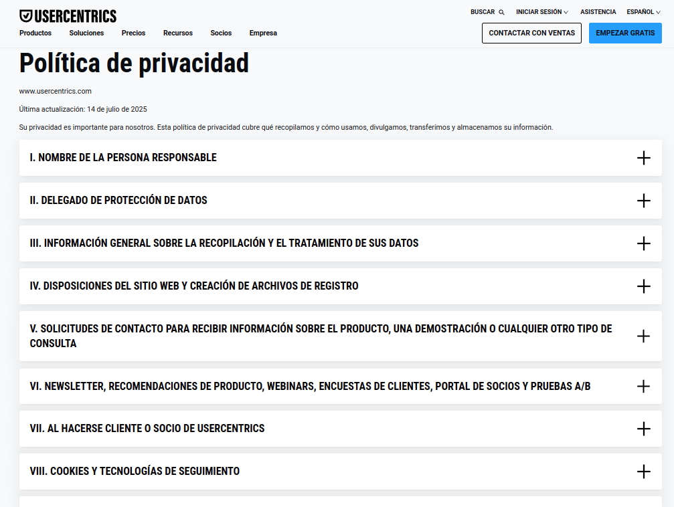Click the Buscar search link
The width and height of the screenshot is (674, 507).
point(487,12)
